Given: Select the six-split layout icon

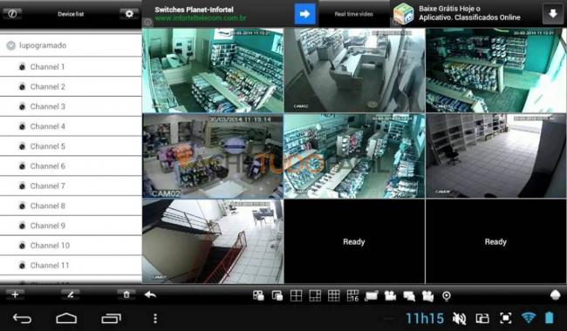Looking at the screenshot, I should (315, 295).
